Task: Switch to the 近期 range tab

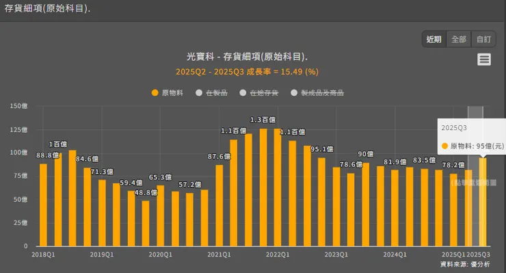Action: pyautogui.click(x=434, y=40)
